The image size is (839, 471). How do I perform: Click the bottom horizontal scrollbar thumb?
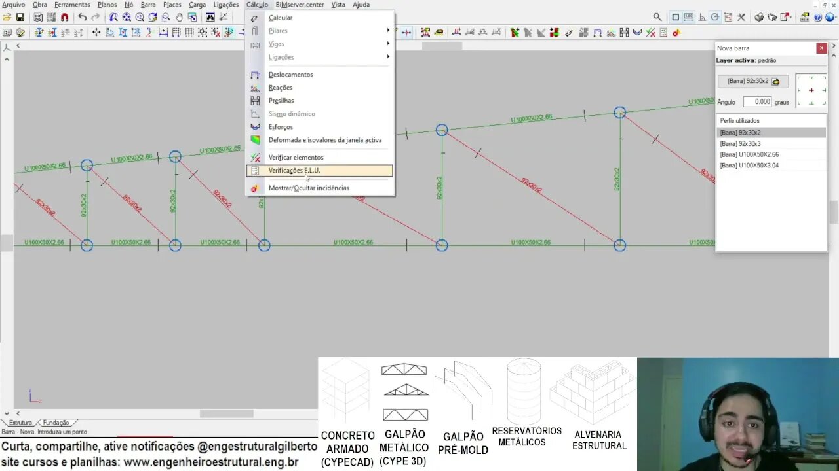point(226,413)
